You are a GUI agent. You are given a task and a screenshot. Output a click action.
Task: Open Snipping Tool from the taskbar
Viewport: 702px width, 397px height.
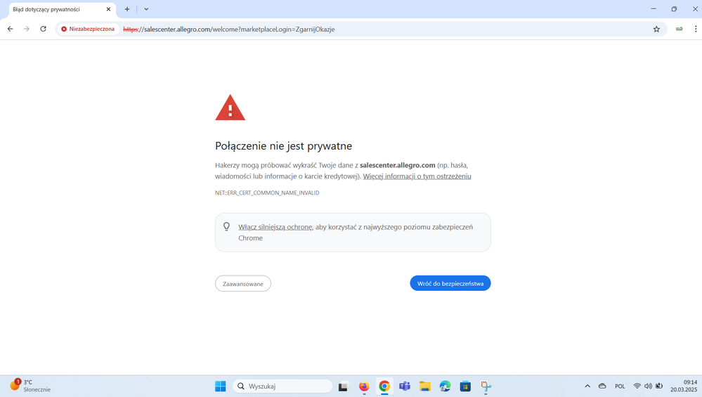pyautogui.click(x=486, y=386)
